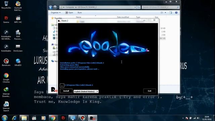Image resolution: width=215 pixels, height=121 pixels.
Task: Open the File Explorer taskbar icon
Action: [x=24, y=118]
